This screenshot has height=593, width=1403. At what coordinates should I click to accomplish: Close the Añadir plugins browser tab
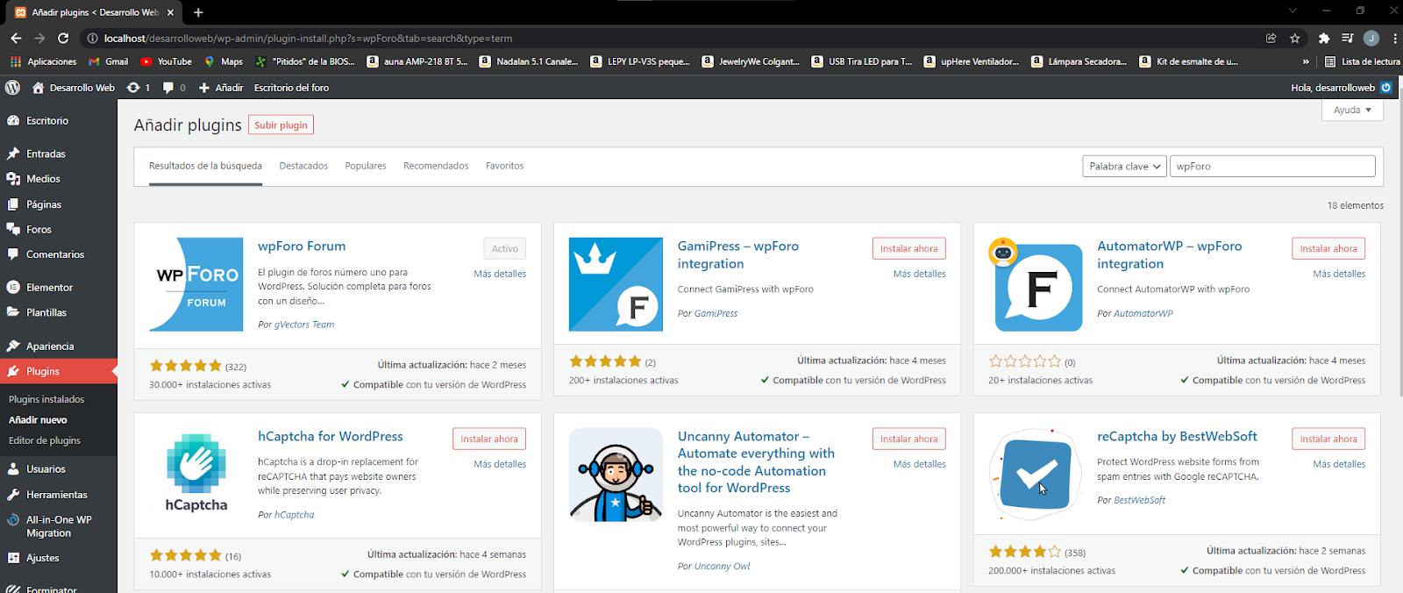(170, 12)
